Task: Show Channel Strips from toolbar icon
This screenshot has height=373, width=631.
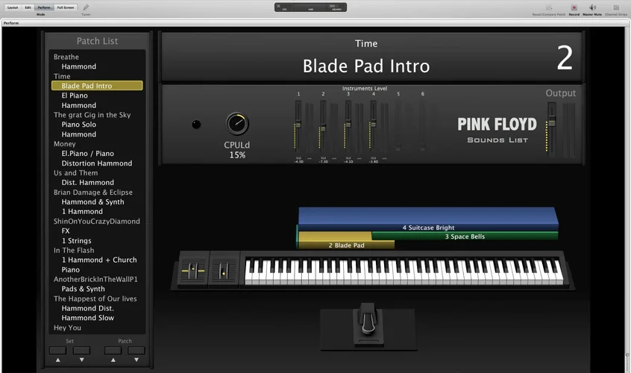Action: (x=615, y=7)
